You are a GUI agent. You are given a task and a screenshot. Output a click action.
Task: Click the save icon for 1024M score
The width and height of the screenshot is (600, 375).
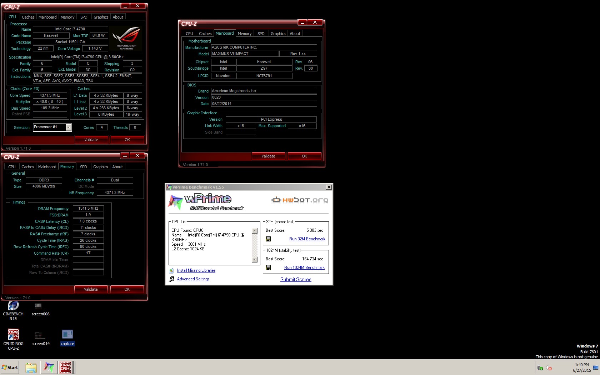268,267
